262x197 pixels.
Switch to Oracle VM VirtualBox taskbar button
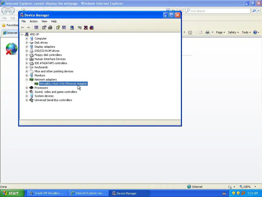tap(47, 193)
